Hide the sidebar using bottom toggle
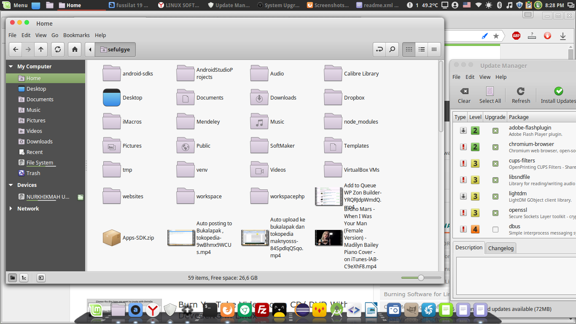This screenshot has width=576, height=324. (x=41, y=278)
